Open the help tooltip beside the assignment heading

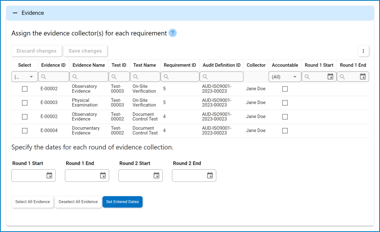[173, 33]
